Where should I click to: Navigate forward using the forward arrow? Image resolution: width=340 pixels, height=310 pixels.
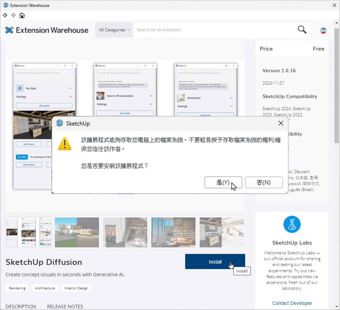click(x=13, y=15)
